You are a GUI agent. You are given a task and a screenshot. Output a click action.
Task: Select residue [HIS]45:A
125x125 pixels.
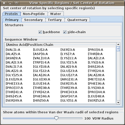click(x=14, y=96)
